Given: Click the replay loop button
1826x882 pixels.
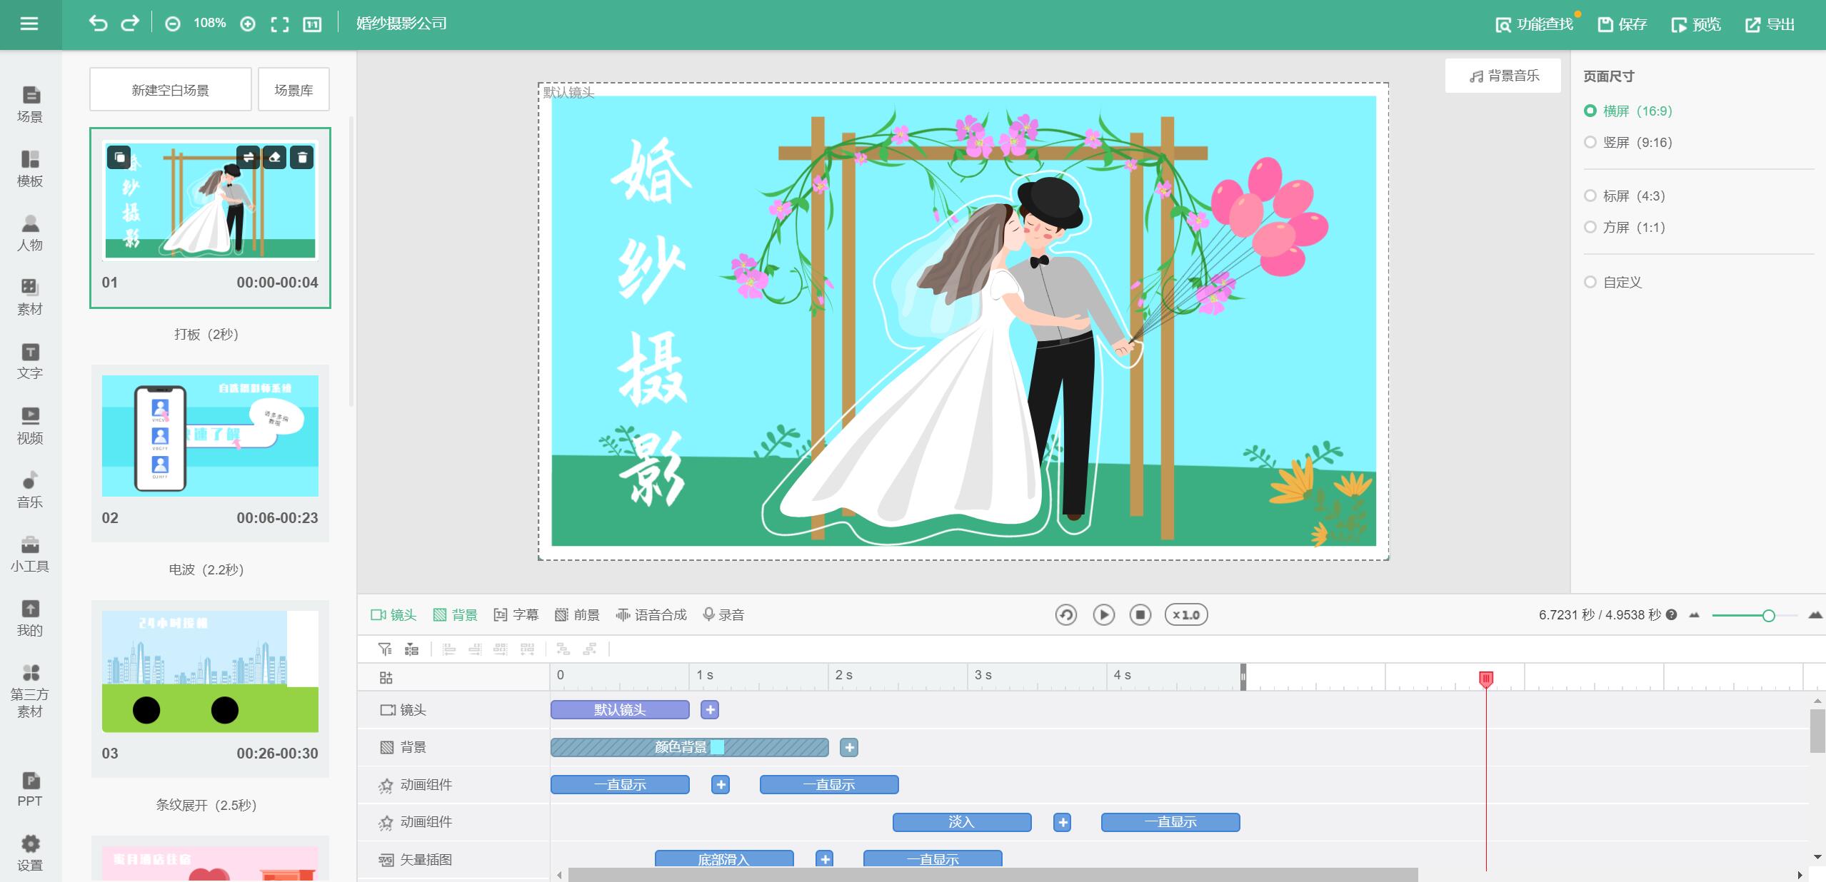Looking at the screenshot, I should 1066,614.
